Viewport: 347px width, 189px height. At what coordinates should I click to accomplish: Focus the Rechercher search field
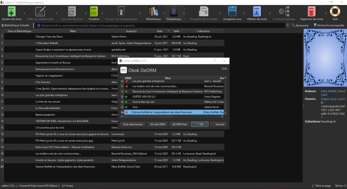163,25
